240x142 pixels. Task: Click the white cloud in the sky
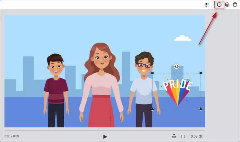182,38
